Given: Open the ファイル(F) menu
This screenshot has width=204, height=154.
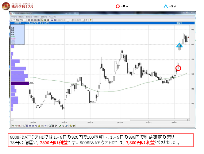Looking at the screenshot, I should [x=14, y=17].
